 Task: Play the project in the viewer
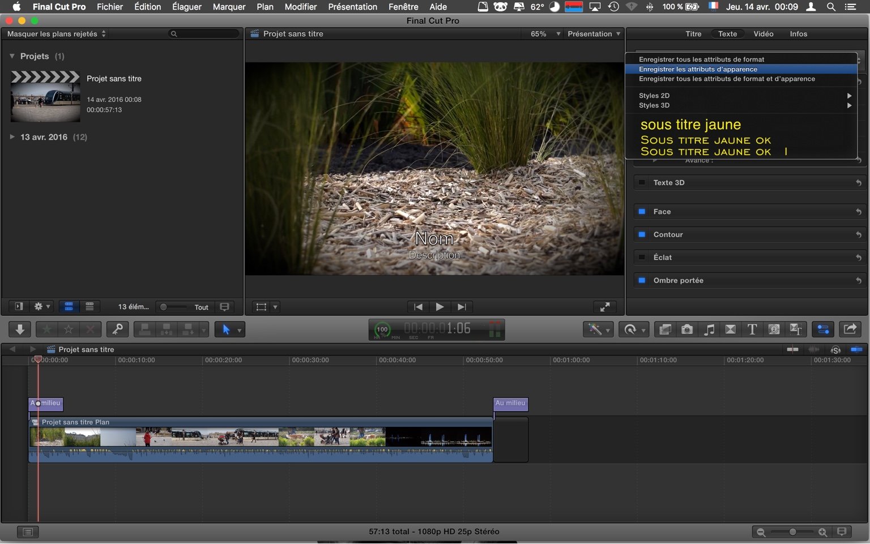point(440,307)
